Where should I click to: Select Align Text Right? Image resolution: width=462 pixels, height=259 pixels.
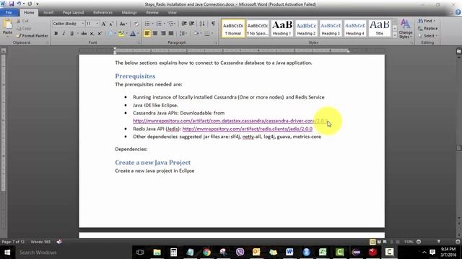pyautogui.click(x=163, y=34)
